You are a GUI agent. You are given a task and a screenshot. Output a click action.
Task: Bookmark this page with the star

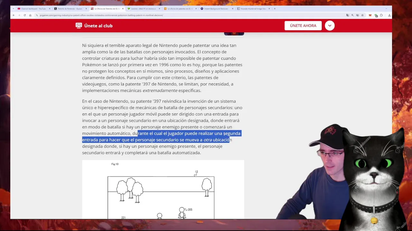click(362, 15)
